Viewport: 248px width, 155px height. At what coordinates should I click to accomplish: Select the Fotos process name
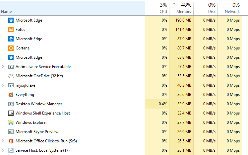pyautogui.click(x=21, y=30)
